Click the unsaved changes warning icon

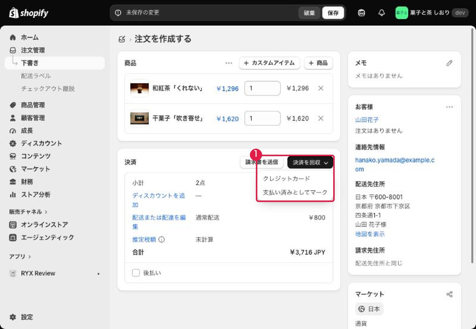[118, 13]
